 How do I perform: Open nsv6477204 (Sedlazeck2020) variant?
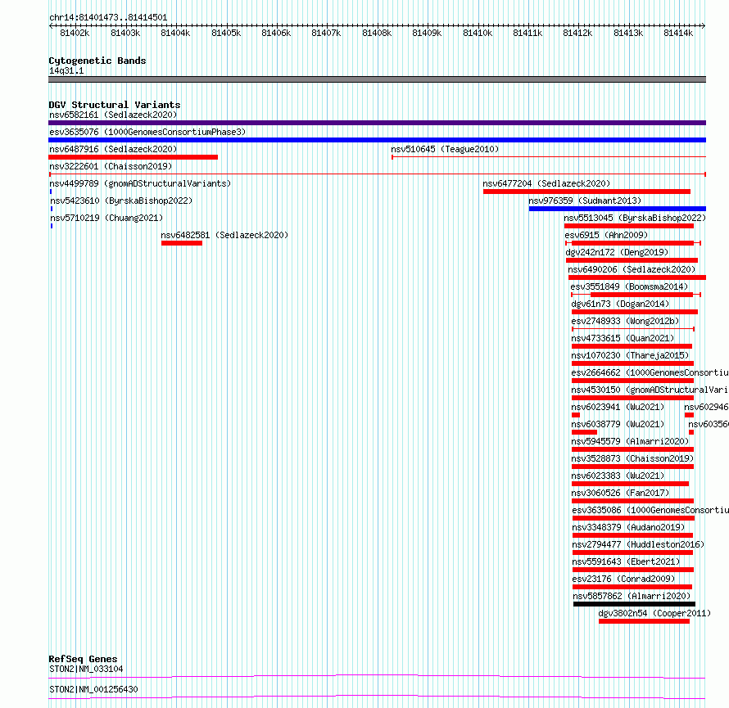[546, 183]
